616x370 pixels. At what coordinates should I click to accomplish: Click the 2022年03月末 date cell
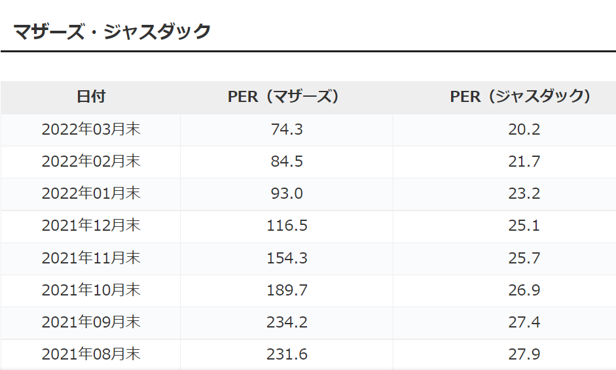(91, 129)
